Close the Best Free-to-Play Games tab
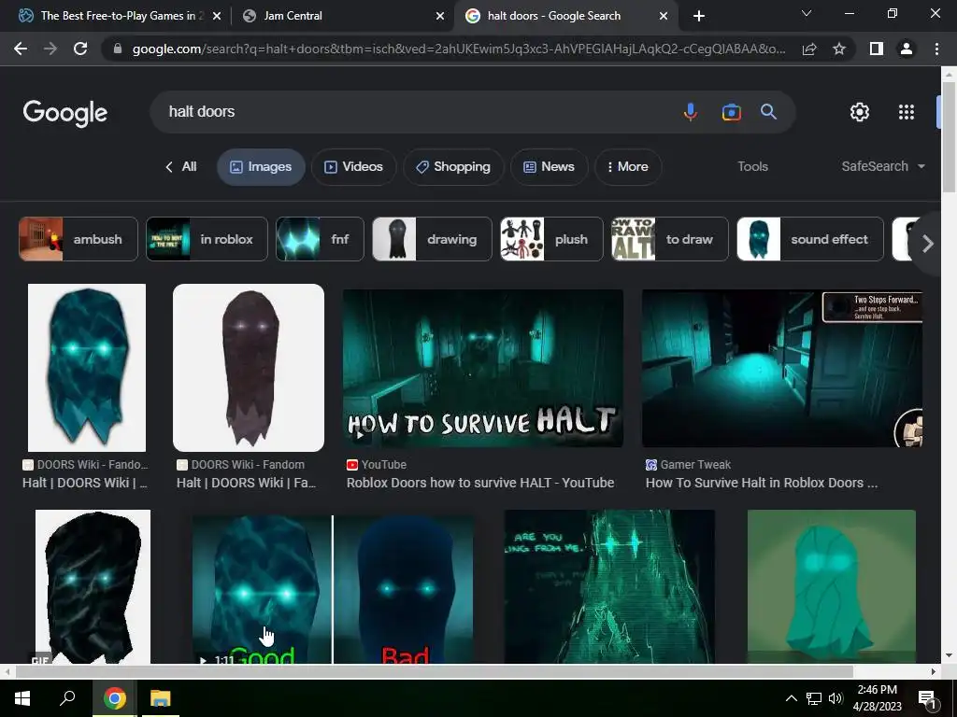 (217, 16)
